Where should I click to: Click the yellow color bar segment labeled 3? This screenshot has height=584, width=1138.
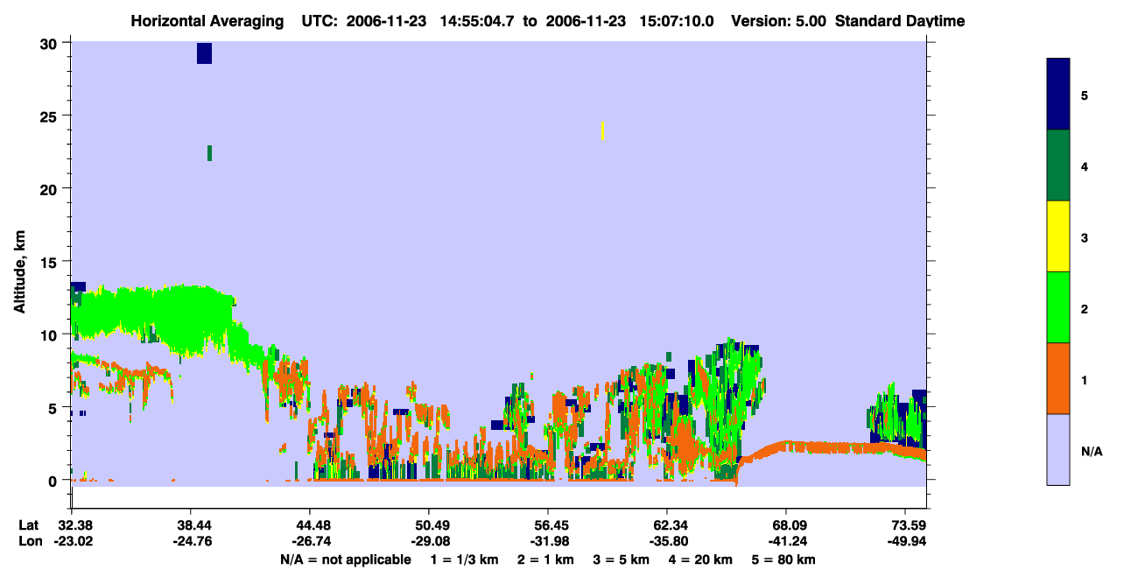click(x=1058, y=236)
